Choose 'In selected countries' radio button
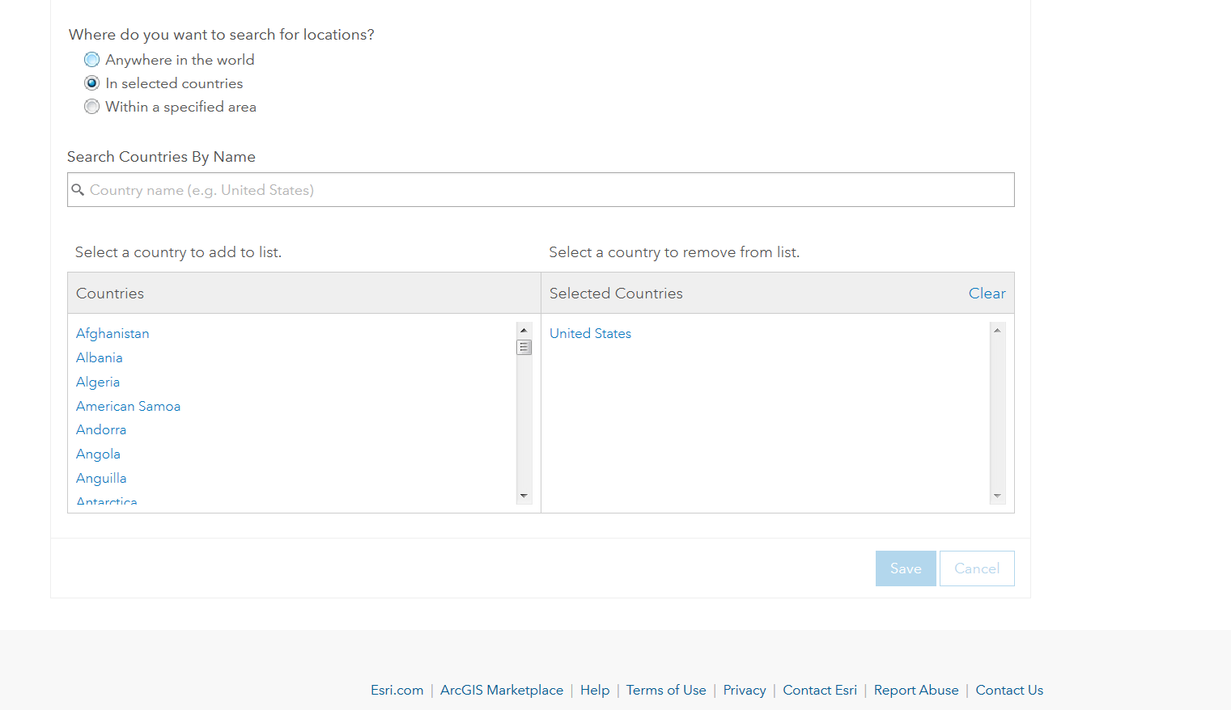 (92, 83)
